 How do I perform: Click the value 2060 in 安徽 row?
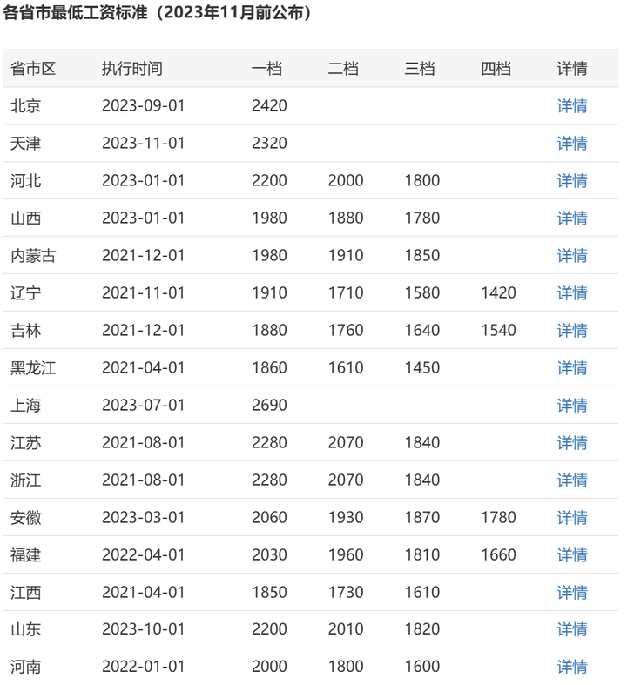(x=269, y=517)
